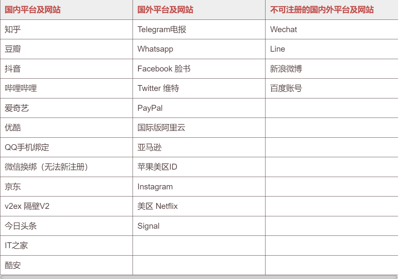Screen dimensions: 400x279
Task: Click the 不可注册的国内外平台及网站 header
Action: click(x=332, y=10)
